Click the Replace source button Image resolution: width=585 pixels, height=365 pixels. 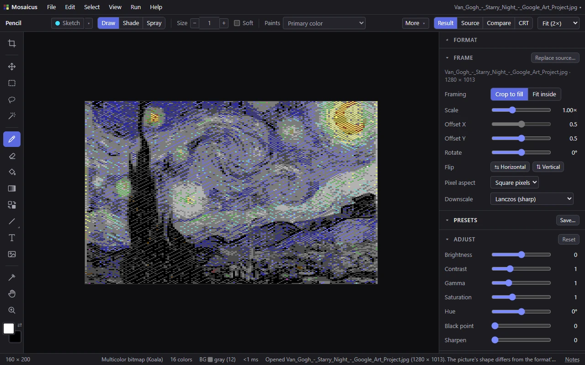coord(555,58)
